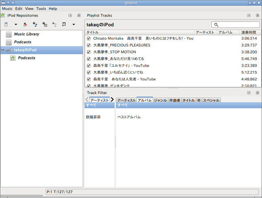Iconify the Track Filter panel
Image resolution: width=262 pixels, height=198 pixels.
(x=249, y=93)
